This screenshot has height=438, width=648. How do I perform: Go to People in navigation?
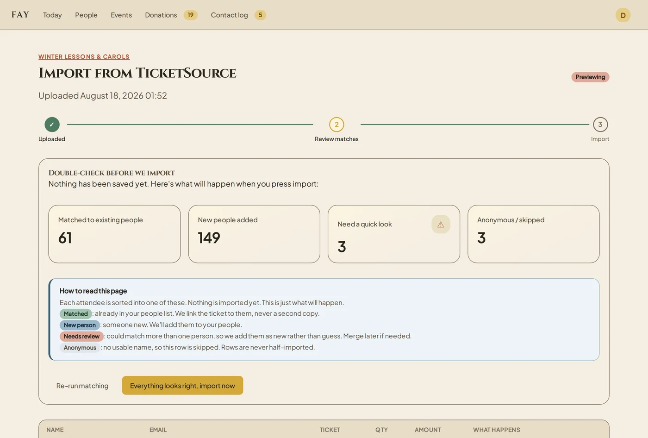tap(86, 15)
